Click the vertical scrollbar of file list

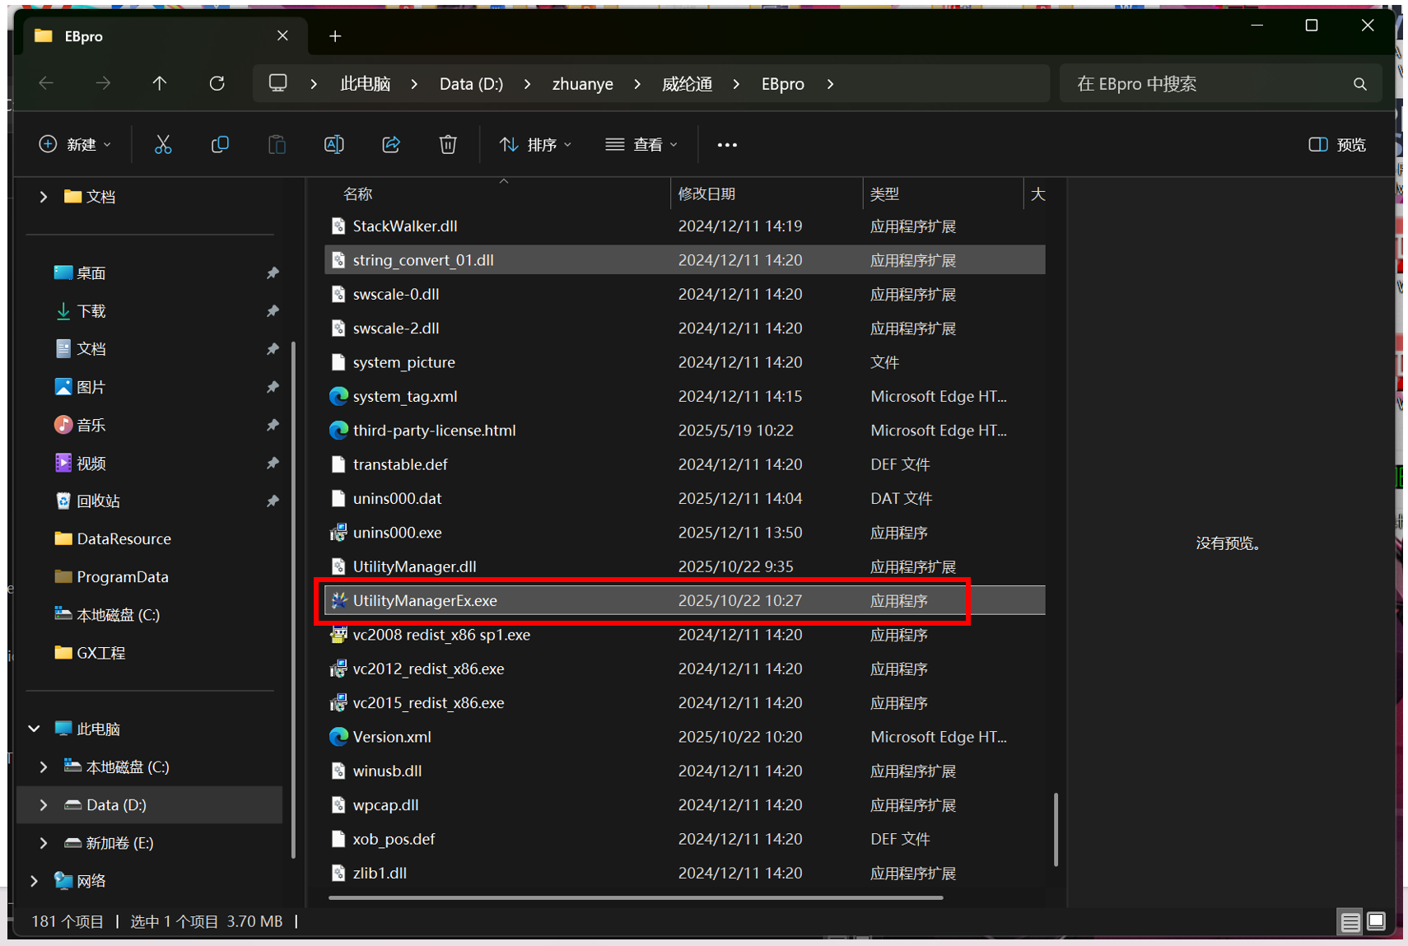(x=1056, y=829)
